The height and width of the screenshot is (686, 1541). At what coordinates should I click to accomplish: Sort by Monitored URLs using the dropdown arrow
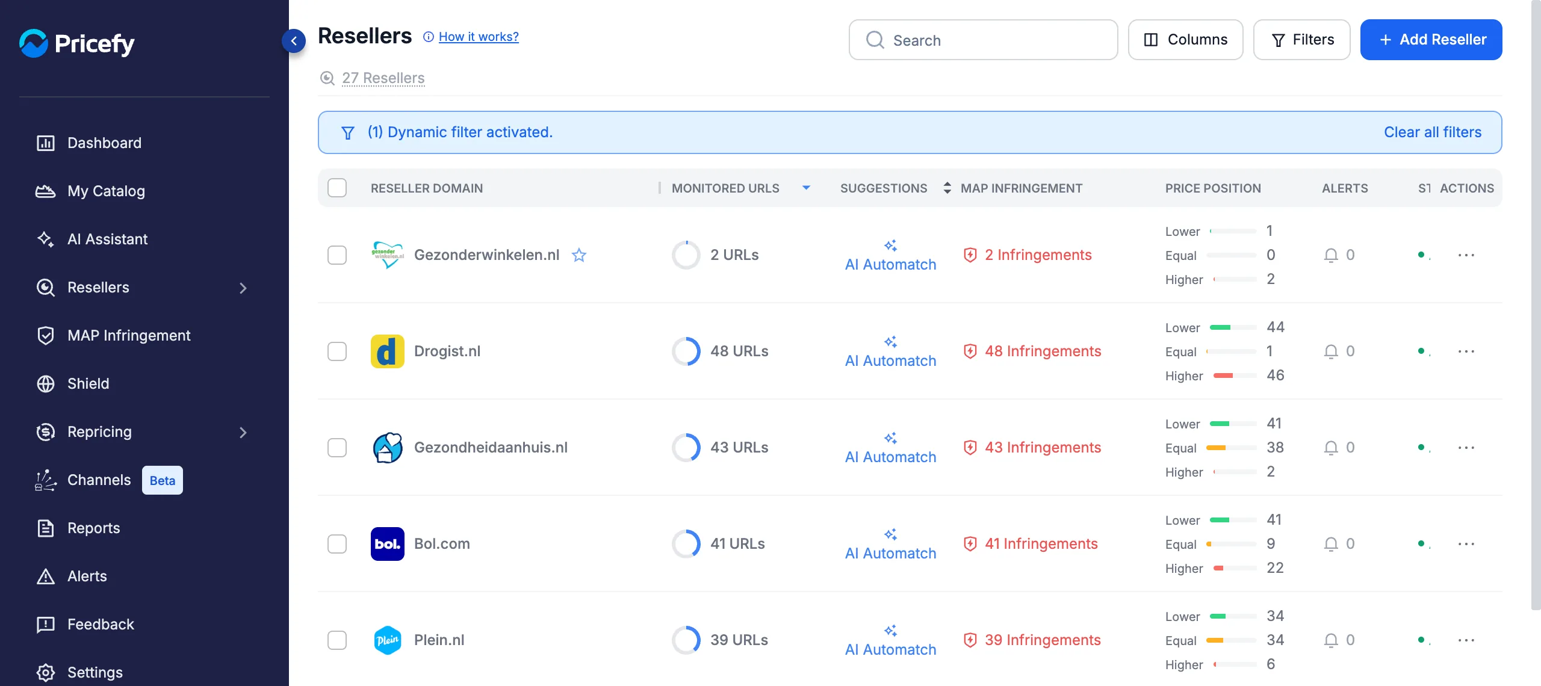pyautogui.click(x=806, y=188)
